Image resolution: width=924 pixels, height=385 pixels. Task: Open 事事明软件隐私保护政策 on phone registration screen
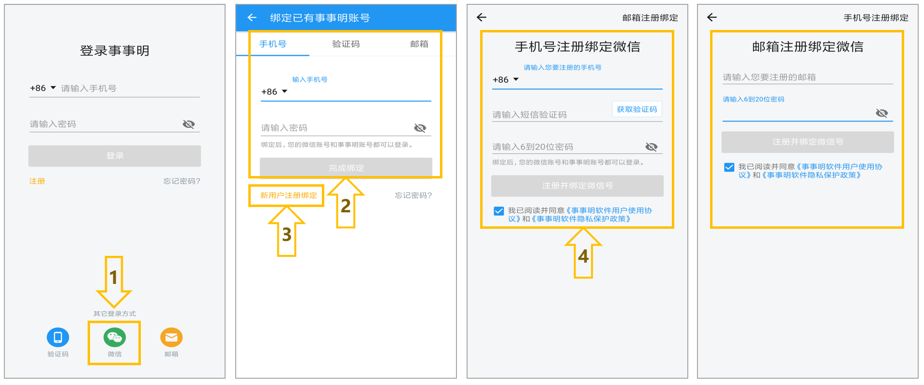click(580, 219)
